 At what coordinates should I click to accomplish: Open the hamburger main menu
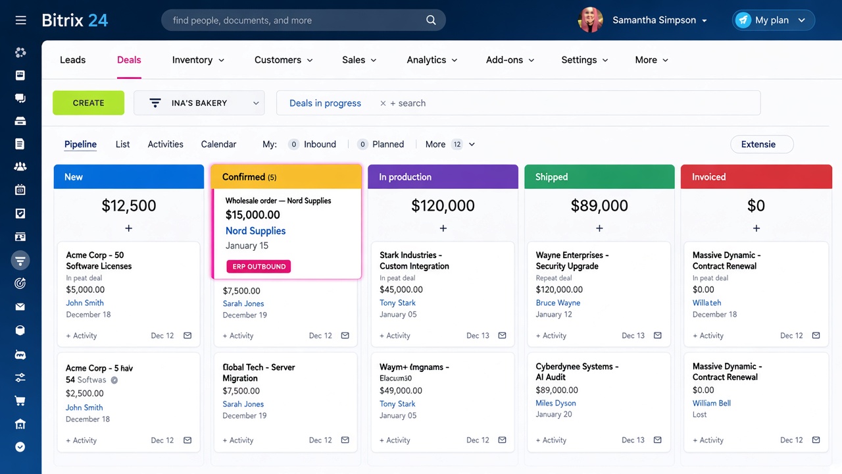coord(20,20)
